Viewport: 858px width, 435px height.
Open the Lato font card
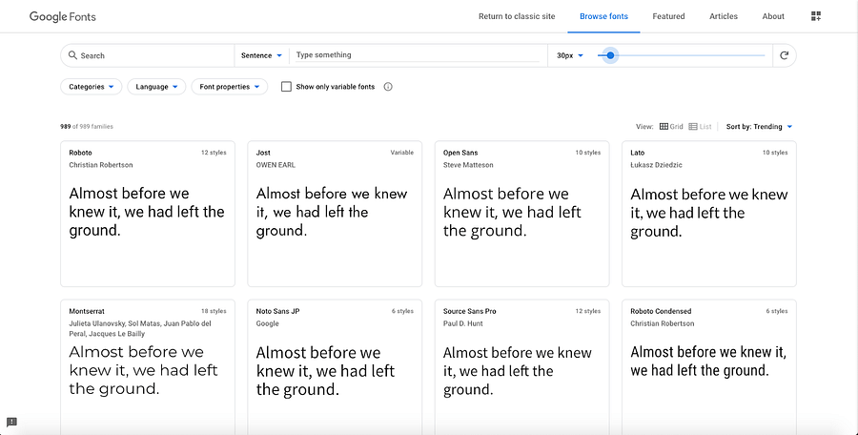click(x=709, y=214)
